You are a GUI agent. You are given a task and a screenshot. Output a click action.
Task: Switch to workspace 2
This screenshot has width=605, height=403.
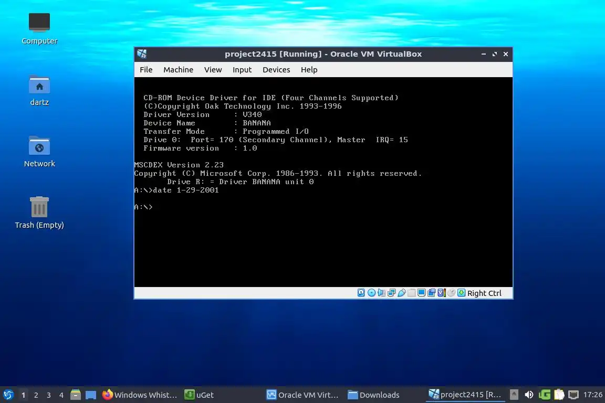click(36, 395)
